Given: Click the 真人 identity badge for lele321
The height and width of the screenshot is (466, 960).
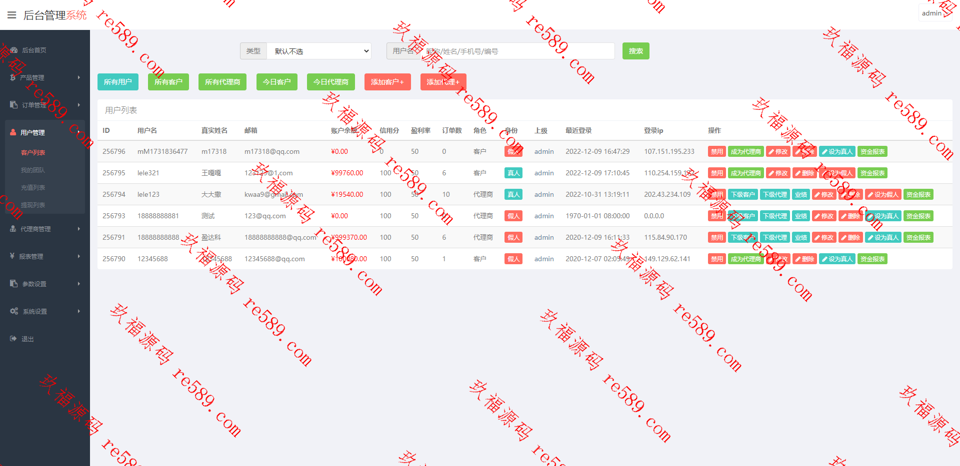Looking at the screenshot, I should click(x=513, y=173).
